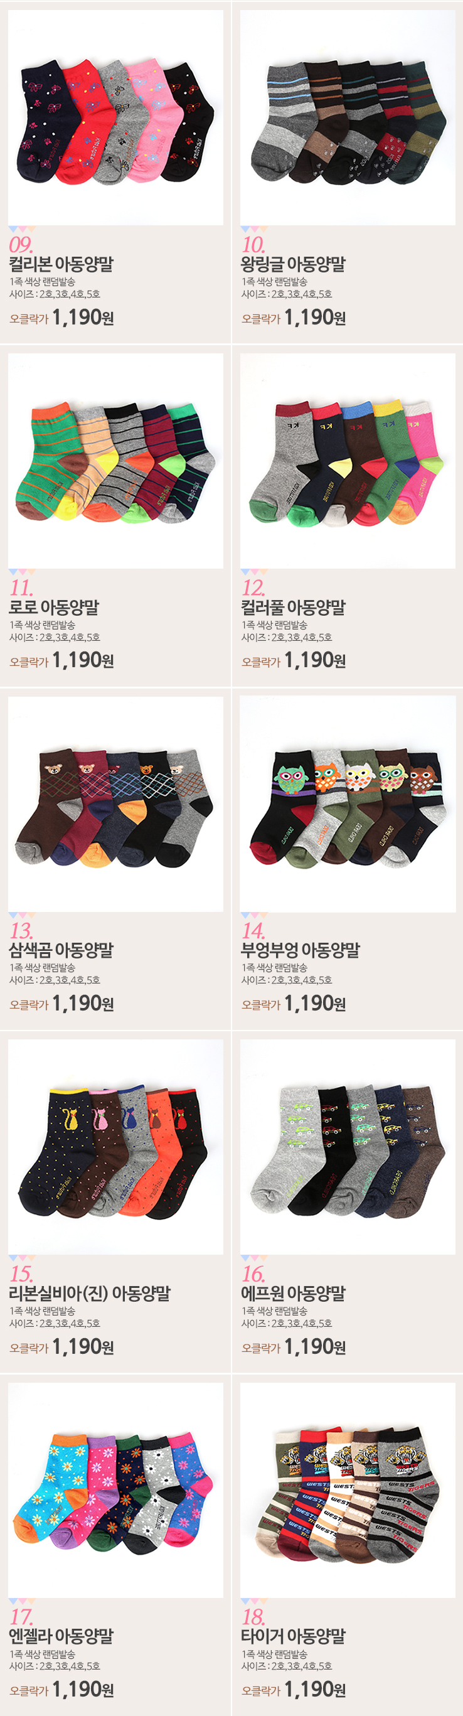View the 리본실비아(진) cat socks photo

[115, 1147]
